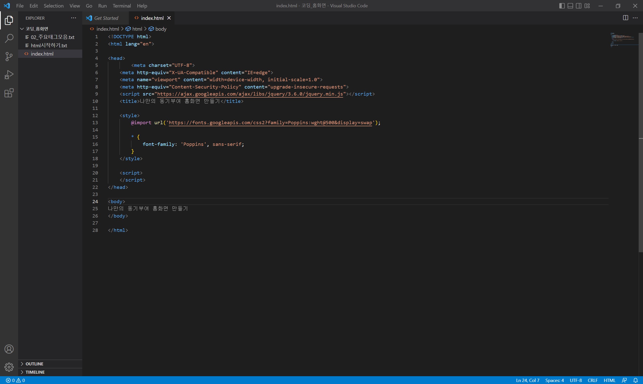Change end of line sequence CRLF

pos(592,380)
